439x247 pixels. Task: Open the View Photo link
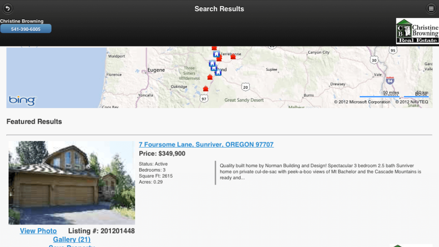(39, 231)
